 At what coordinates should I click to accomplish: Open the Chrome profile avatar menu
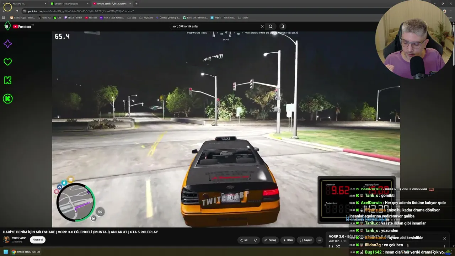coord(444,11)
